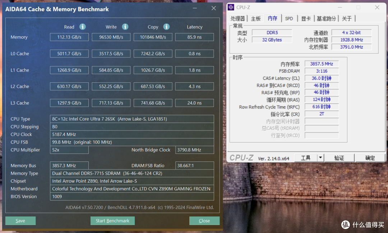Click Chipset field Intel Arrow Point Z890

pos(132,181)
